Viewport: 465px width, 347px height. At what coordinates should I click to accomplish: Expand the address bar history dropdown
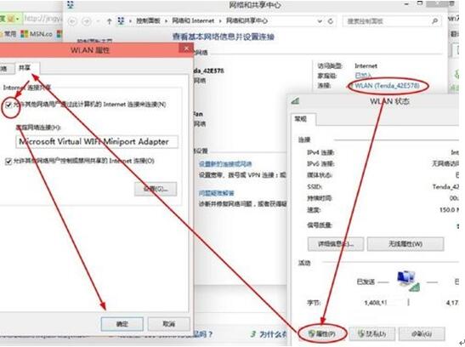pyautogui.click(x=320, y=21)
